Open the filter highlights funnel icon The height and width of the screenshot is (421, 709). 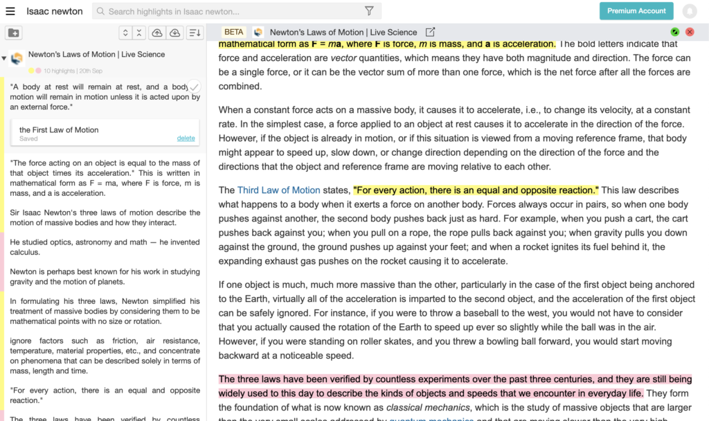(x=369, y=11)
